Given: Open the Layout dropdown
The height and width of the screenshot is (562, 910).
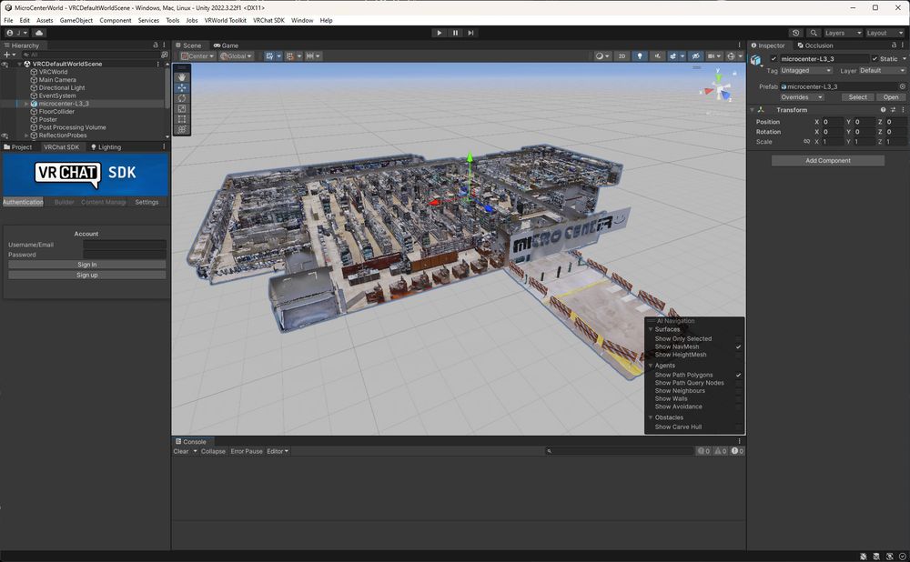Looking at the screenshot, I should (885, 33).
